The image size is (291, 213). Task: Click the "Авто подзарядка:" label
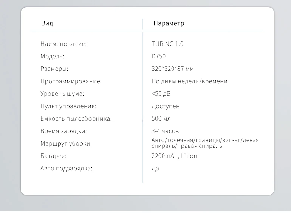tap(67, 168)
